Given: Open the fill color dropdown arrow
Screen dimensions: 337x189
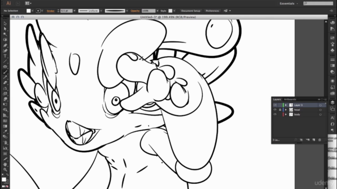Looking at the screenshot, I should (x=33, y=10).
